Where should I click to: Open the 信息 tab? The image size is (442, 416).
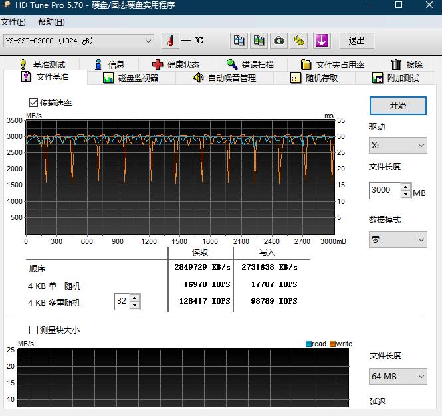click(110, 64)
